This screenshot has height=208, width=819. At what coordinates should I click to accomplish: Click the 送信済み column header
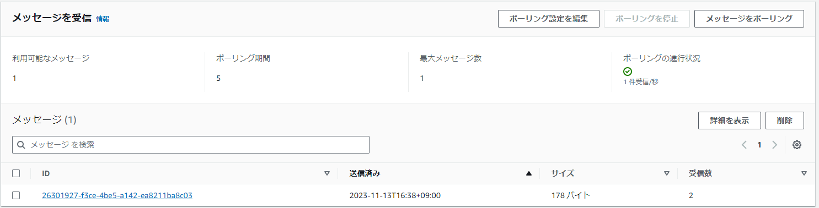[365, 173]
